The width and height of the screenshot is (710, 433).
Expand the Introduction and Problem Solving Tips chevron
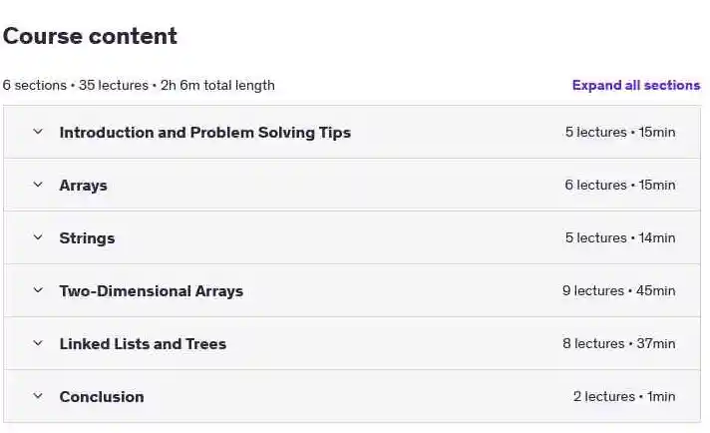pos(38,132)
